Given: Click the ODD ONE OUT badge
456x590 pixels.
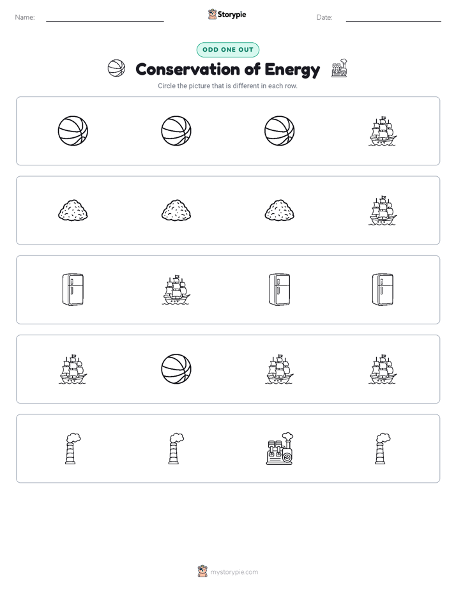Looking at the screenshot, I should (x=228, y=50).
